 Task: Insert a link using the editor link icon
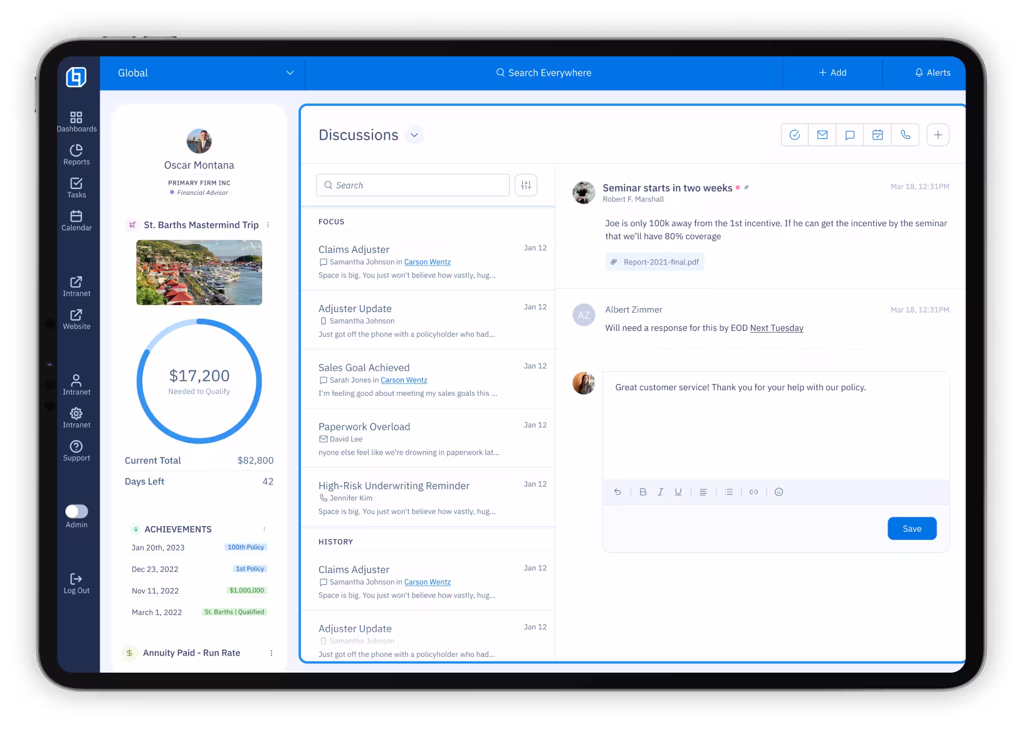[x=753, y=492]
